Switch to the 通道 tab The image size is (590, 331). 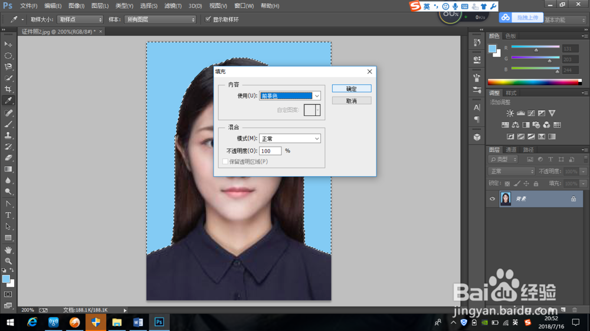click(x=511, y=150)
